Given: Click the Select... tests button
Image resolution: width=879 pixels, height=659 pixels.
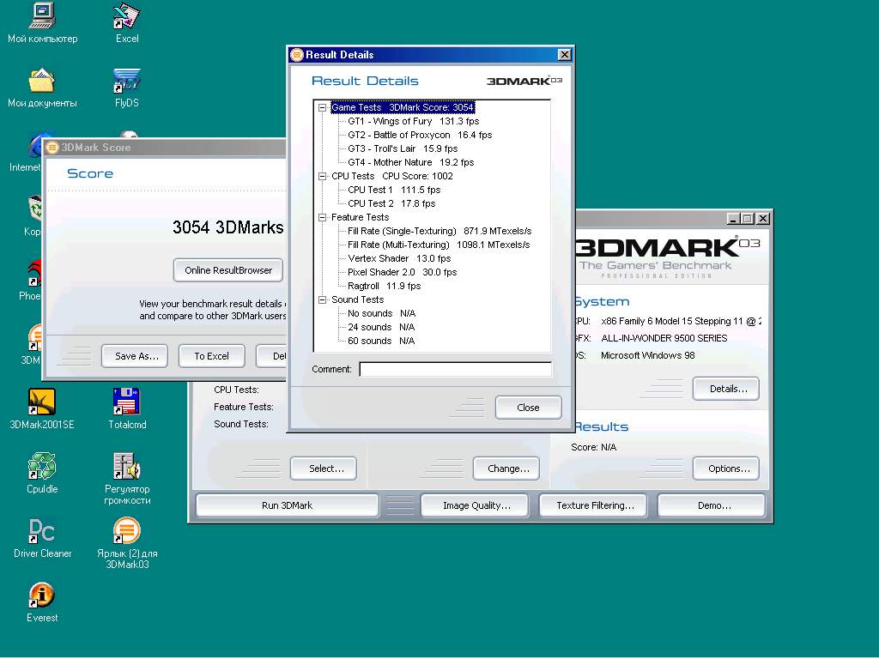Looking at the screenshot, I should point(324,469).
